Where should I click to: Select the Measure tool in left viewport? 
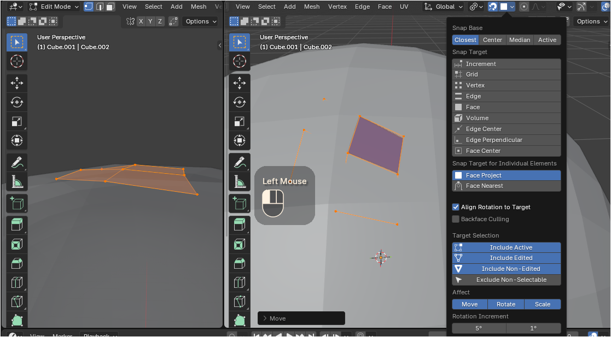click(x=17, y=182)
